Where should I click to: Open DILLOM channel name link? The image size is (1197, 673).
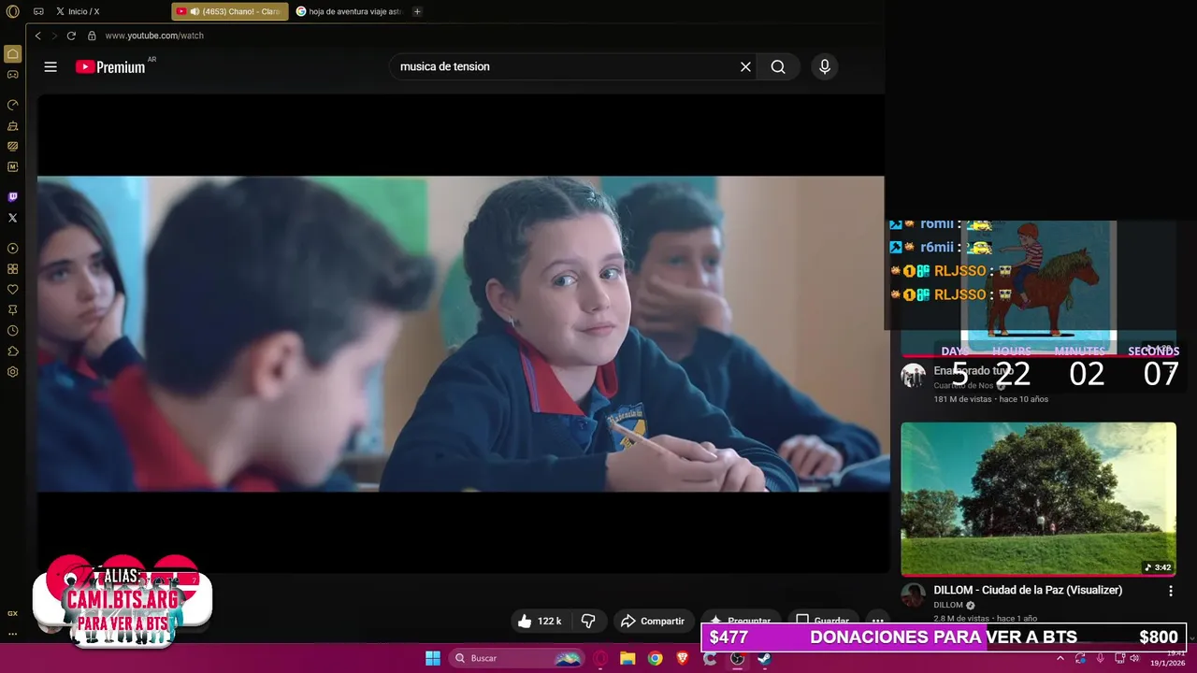pos(947,605)
